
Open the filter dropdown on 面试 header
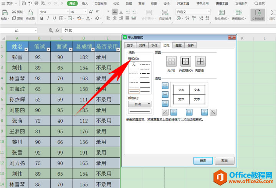[x=71, y=49]
